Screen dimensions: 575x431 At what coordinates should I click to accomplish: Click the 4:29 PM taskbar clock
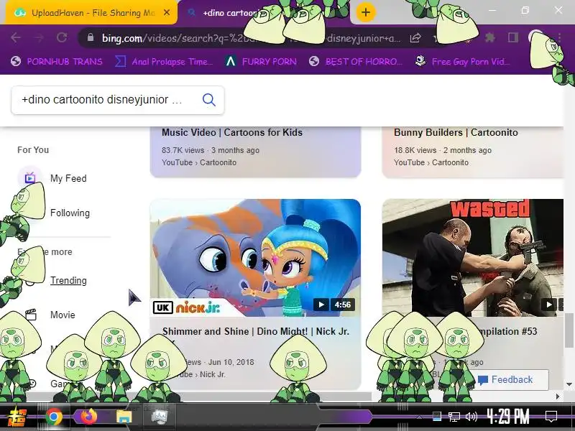pyautogui.click(x=508, y=417)
